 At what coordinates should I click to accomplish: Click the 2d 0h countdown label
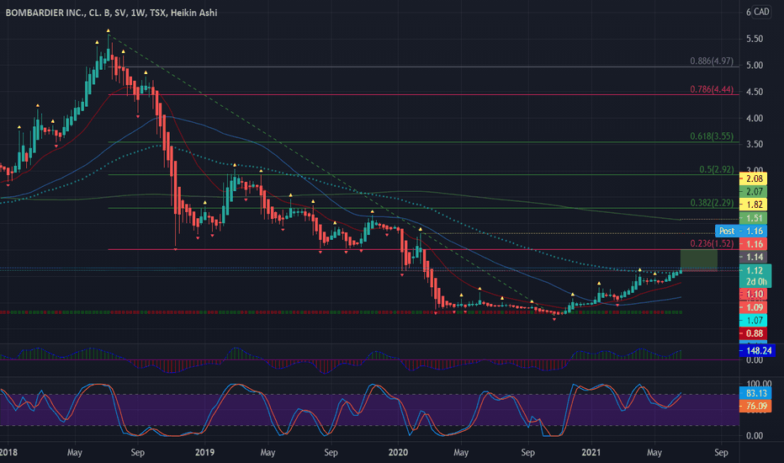click(755, 282)
